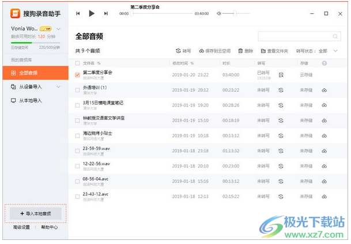Click the cloud storage usage bar
Screen dimensions: 351x244
[x=36, y=43]
